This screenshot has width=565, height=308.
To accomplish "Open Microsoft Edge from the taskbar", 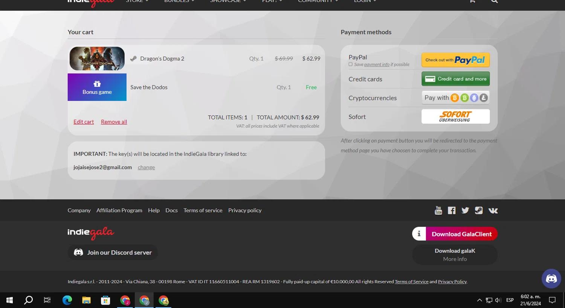I will point(67,300).
